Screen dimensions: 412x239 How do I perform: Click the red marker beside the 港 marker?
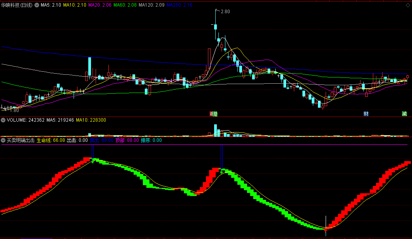coord(211,114)
